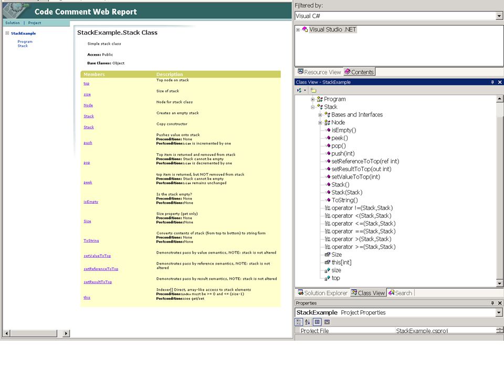Open the peek member link
This screenshot has height=378, width=504.
[x=88, y=182]
